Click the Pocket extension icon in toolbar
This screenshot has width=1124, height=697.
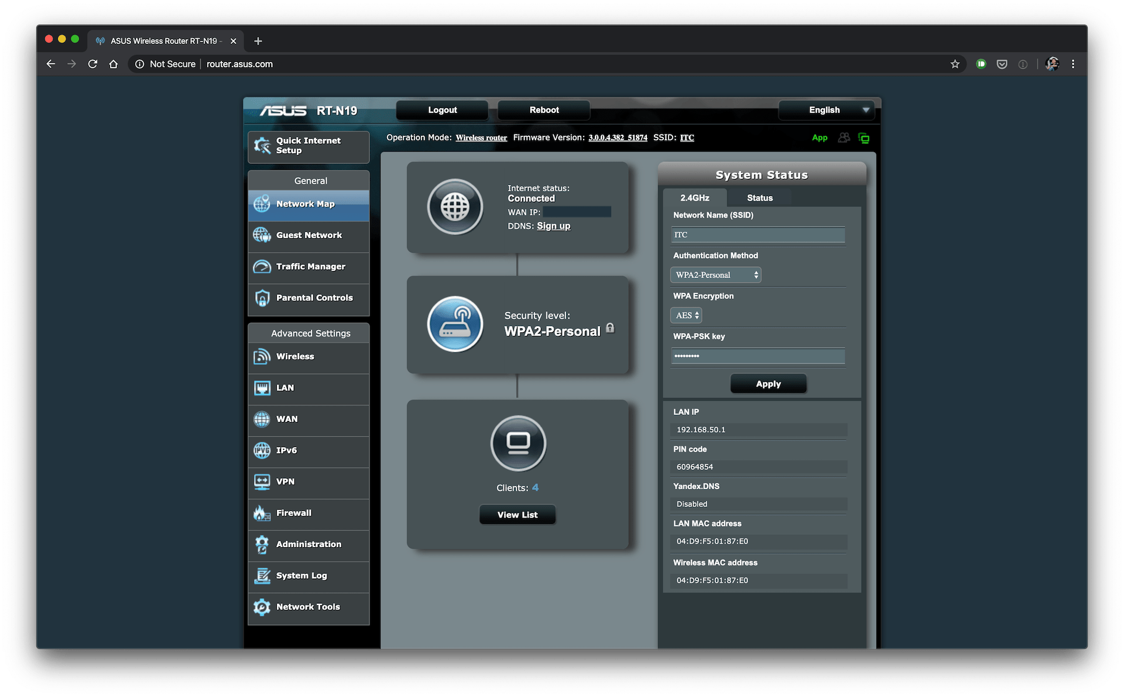[x=1002, y=64]
